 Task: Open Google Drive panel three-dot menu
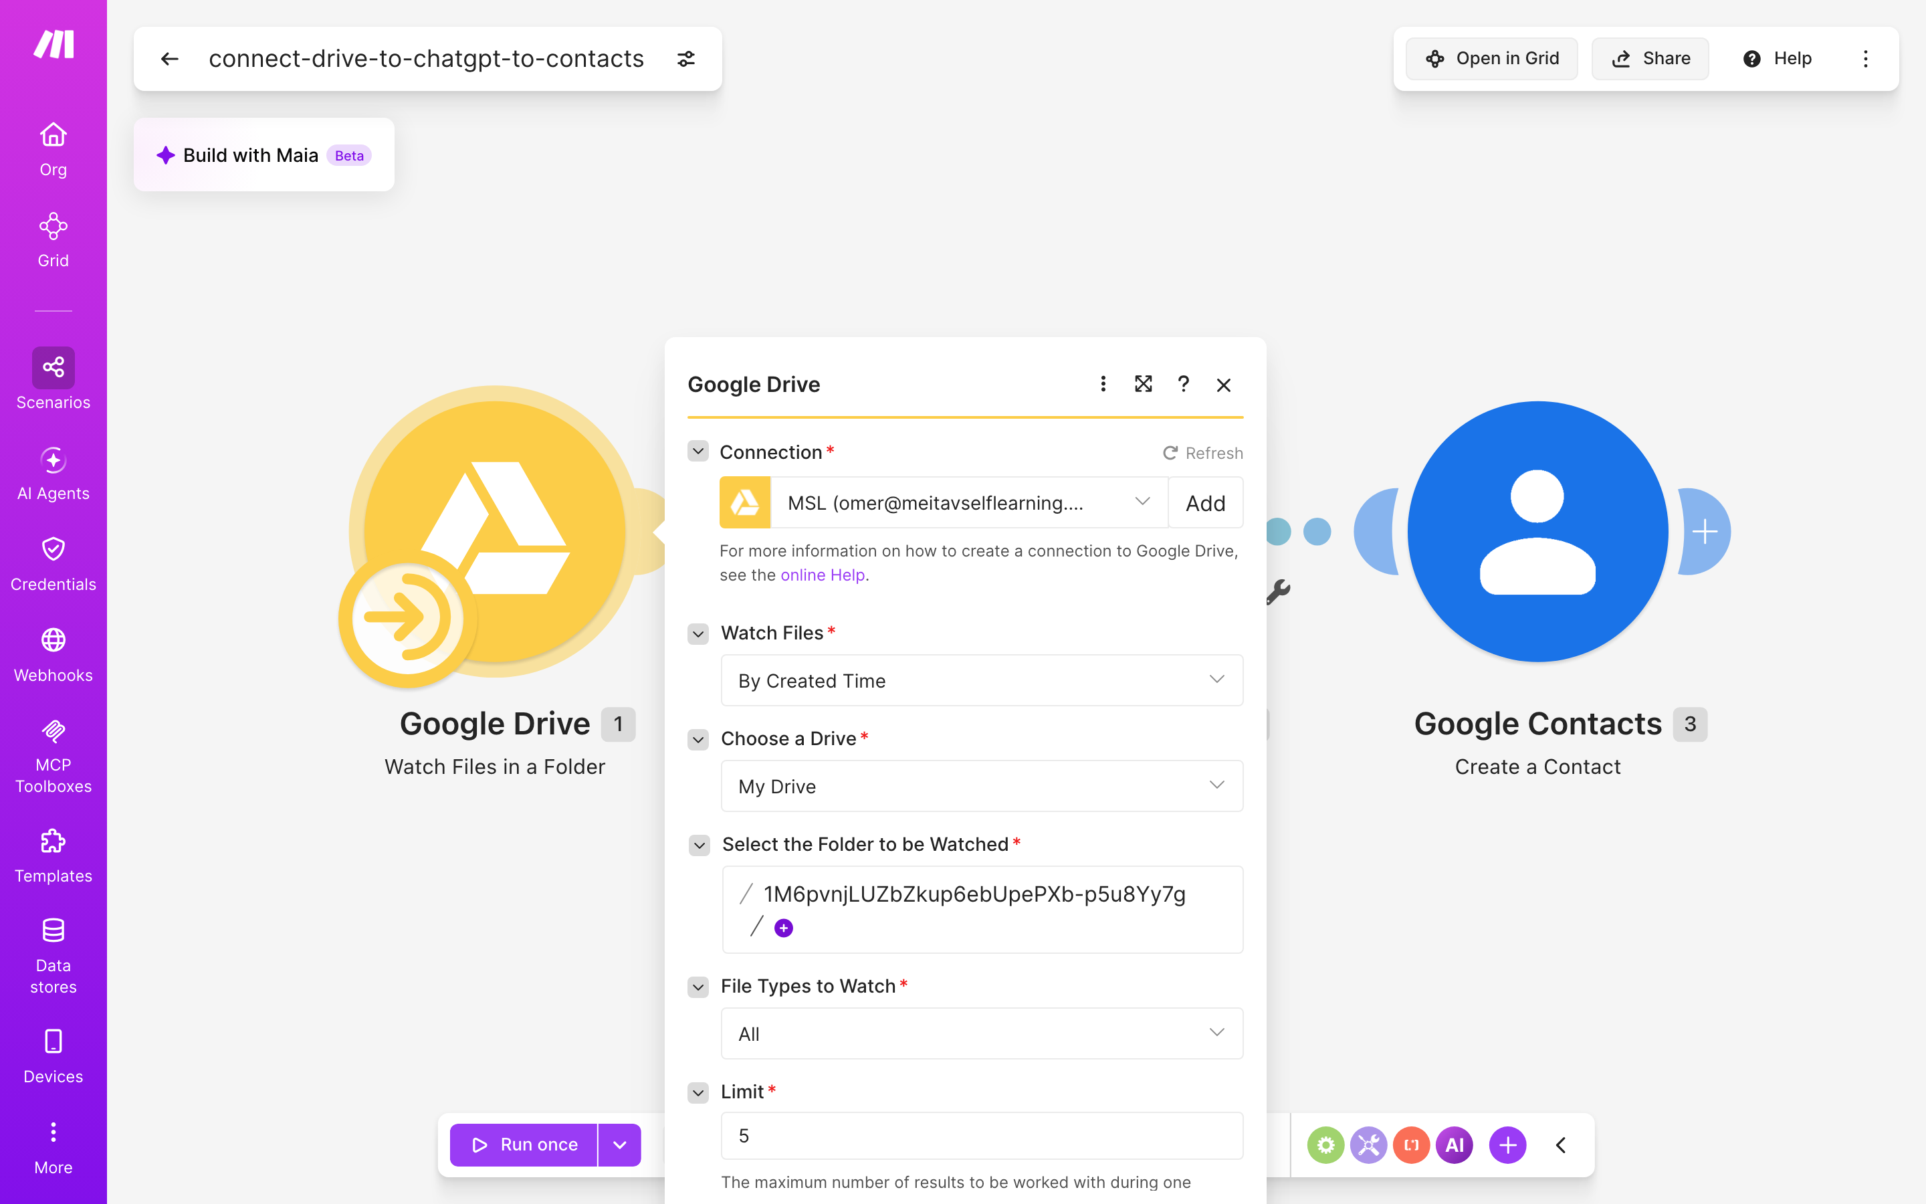(x=1103, y=385)
